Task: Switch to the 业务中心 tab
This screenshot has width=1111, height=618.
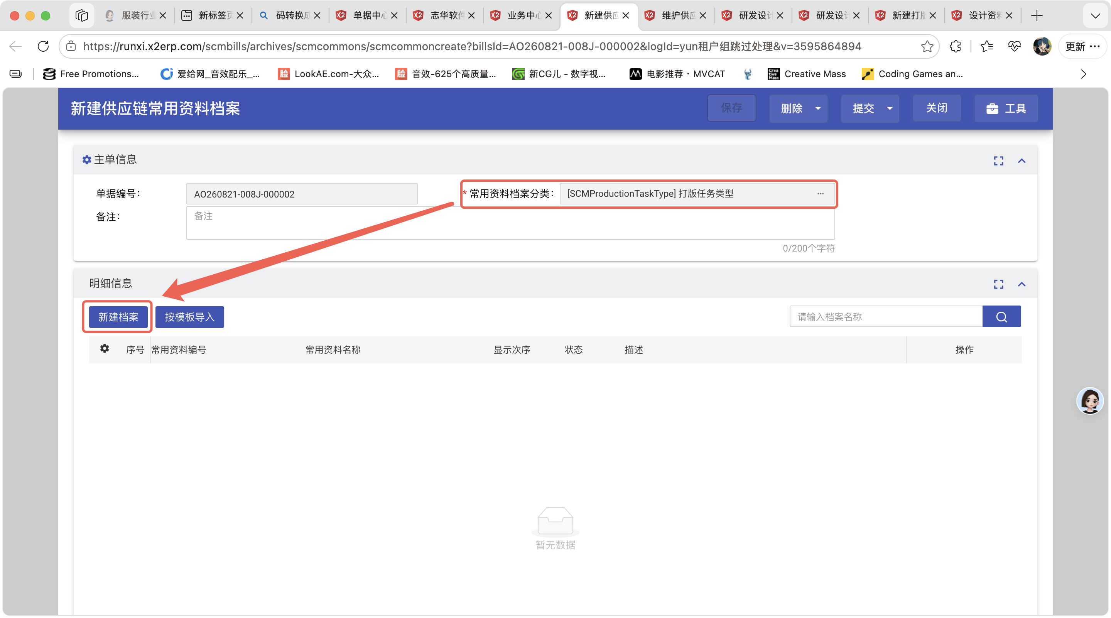Action: pyautogui.click(x=521, y=15)
